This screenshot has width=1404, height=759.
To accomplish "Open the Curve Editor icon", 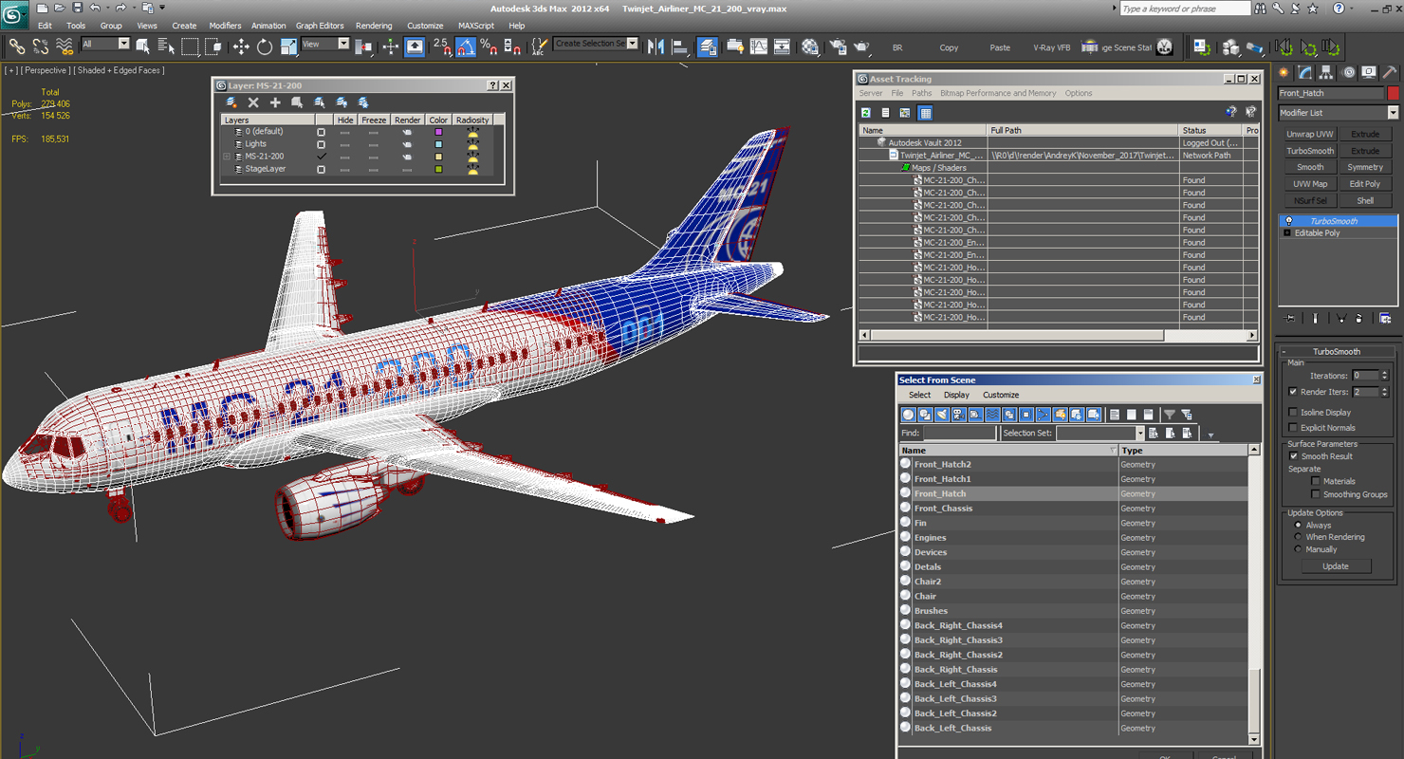I will coord(759,46).
